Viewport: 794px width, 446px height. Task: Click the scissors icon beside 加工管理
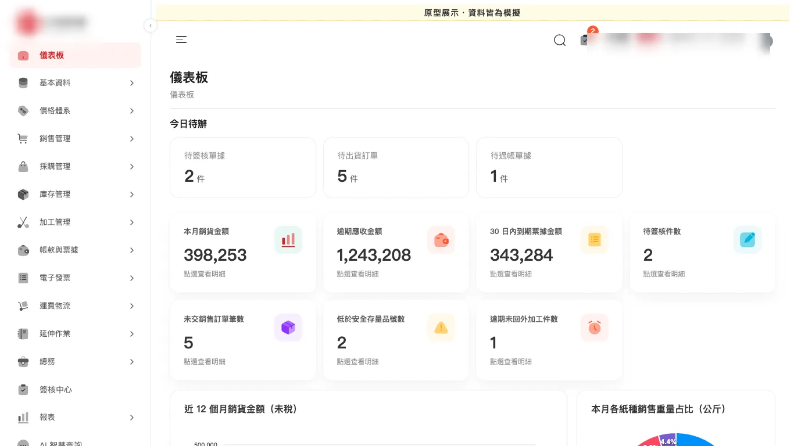coord(23,222)
